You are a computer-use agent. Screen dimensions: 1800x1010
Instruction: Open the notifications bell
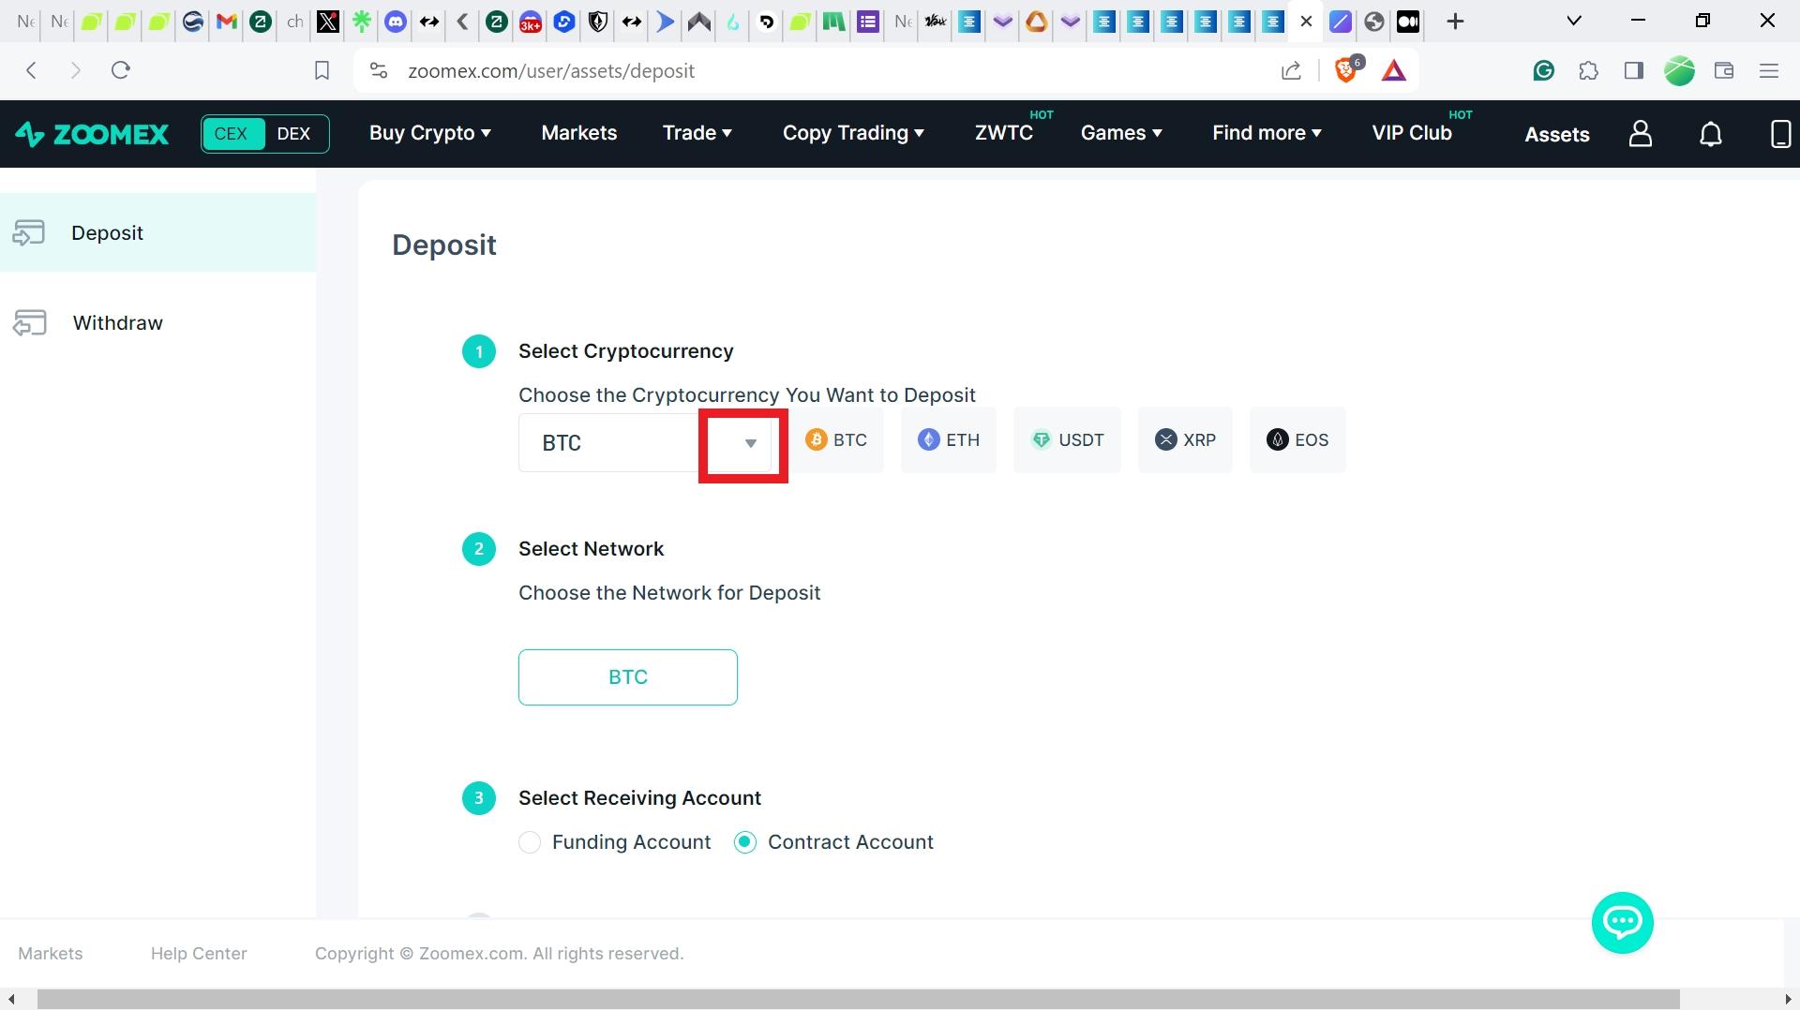[1711, 134]
